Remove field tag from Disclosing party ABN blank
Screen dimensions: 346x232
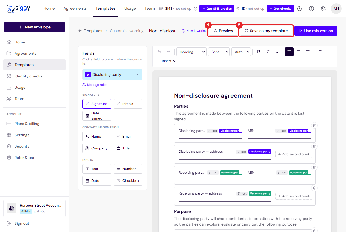click(311, 129)
